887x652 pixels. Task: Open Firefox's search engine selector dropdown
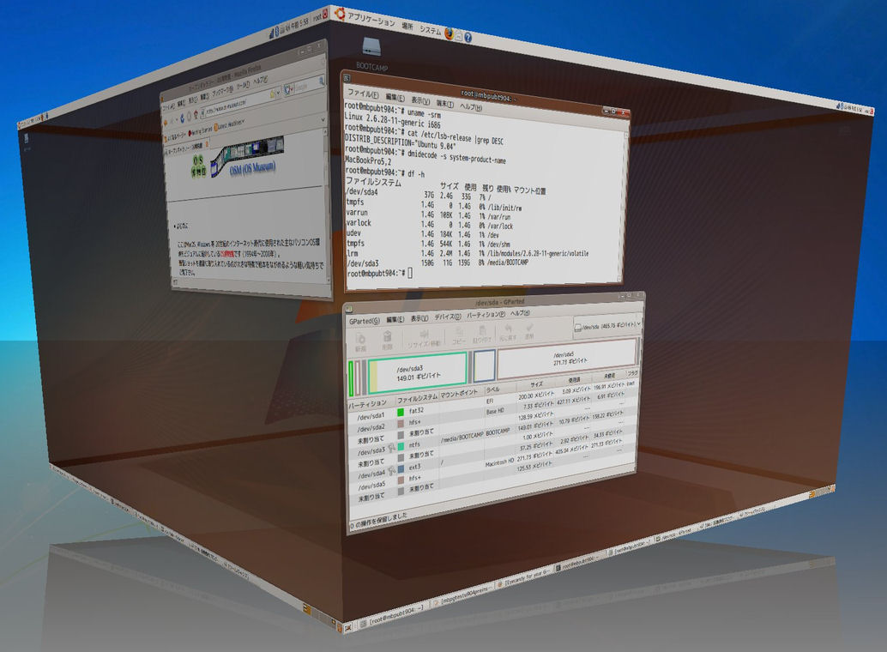point(289,89)
